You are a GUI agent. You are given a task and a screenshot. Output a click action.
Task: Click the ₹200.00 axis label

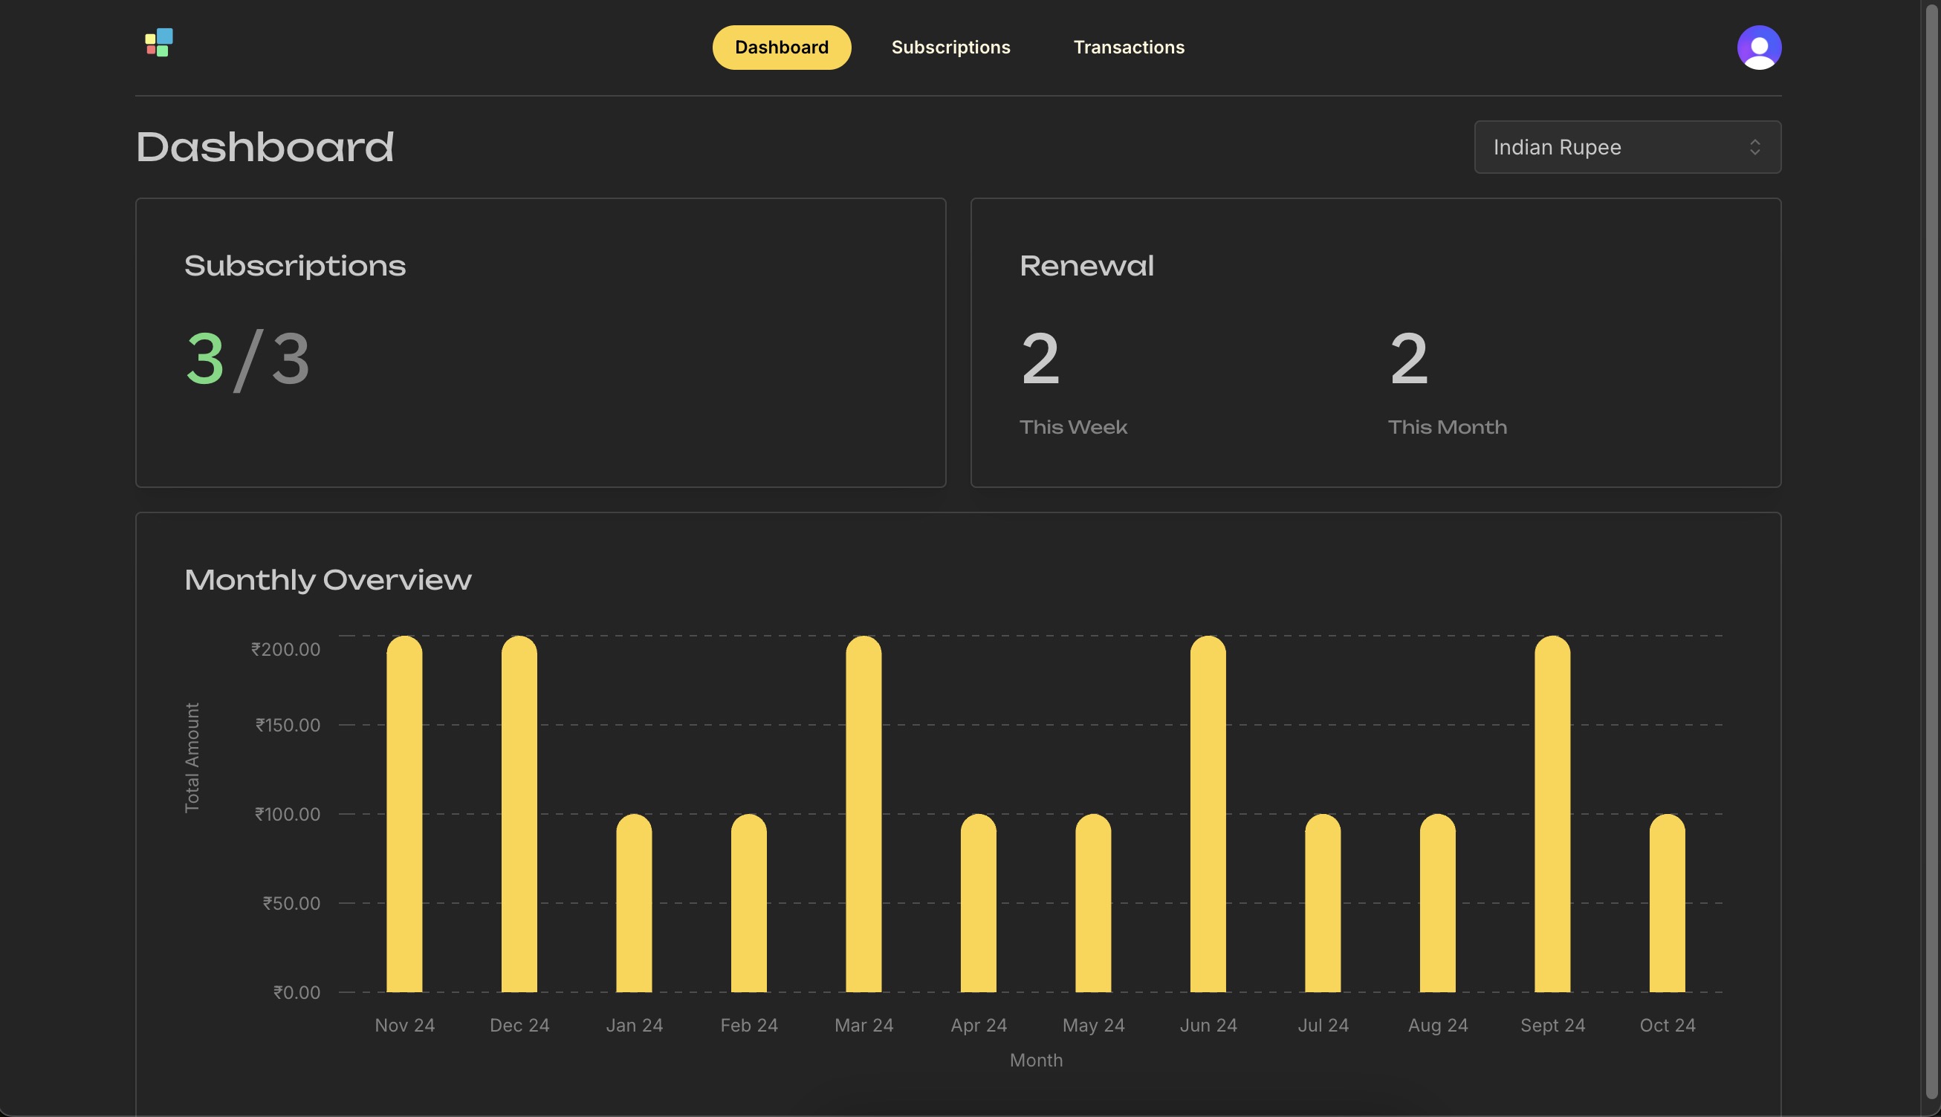click(285, 650)
